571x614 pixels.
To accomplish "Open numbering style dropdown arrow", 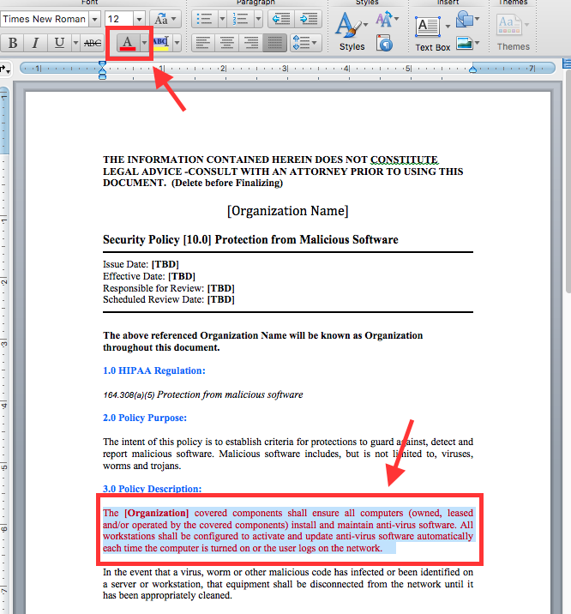I will click(x=258, y=19).
